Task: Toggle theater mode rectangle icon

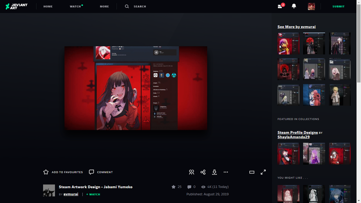Action: point(252,172)
